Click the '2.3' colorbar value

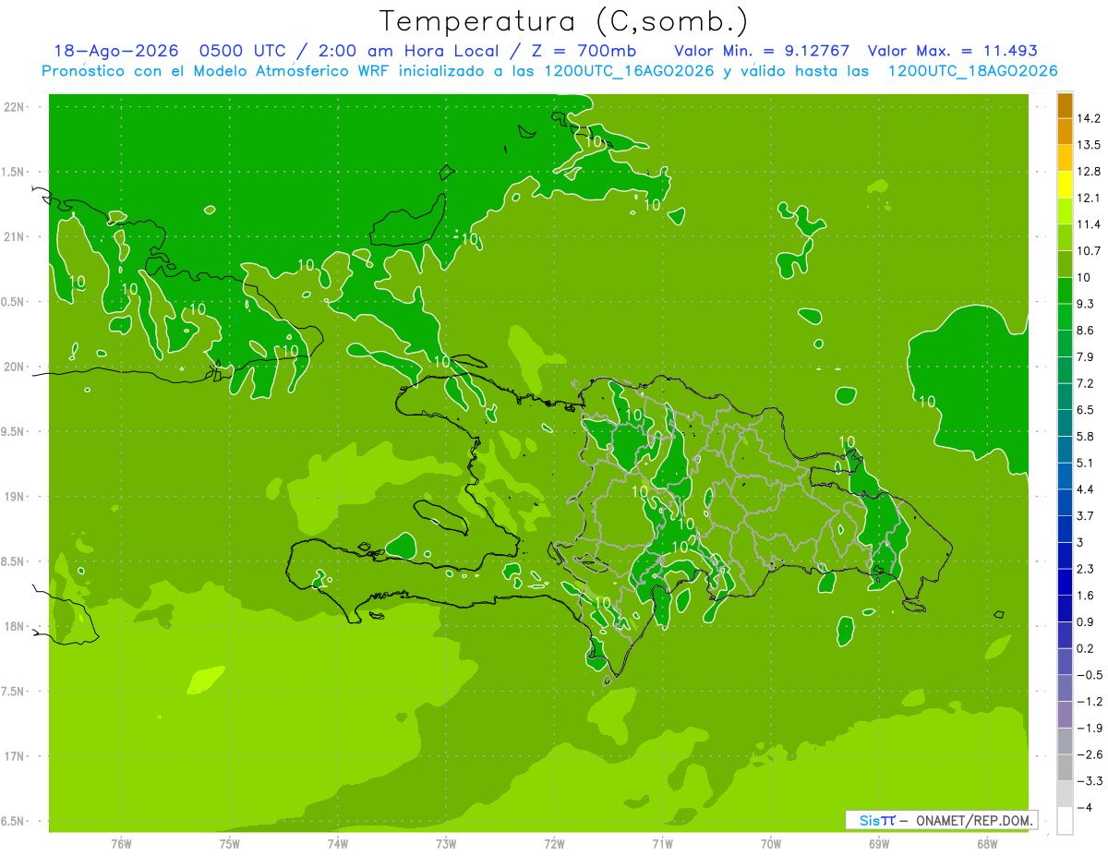pos(1085,569)
